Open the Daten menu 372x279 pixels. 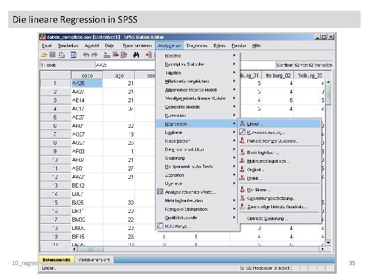[x=110, y=45]
